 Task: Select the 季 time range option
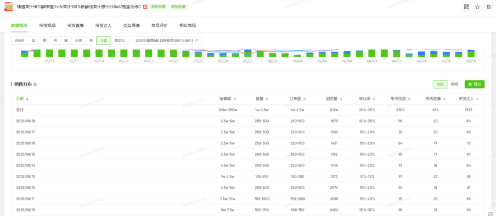[66, 41]
